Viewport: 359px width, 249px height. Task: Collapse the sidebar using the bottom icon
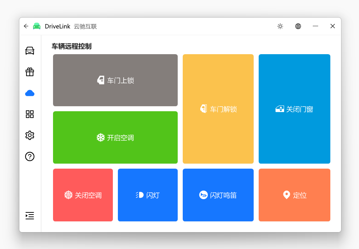pyautogui.click(x=30, y=216)
